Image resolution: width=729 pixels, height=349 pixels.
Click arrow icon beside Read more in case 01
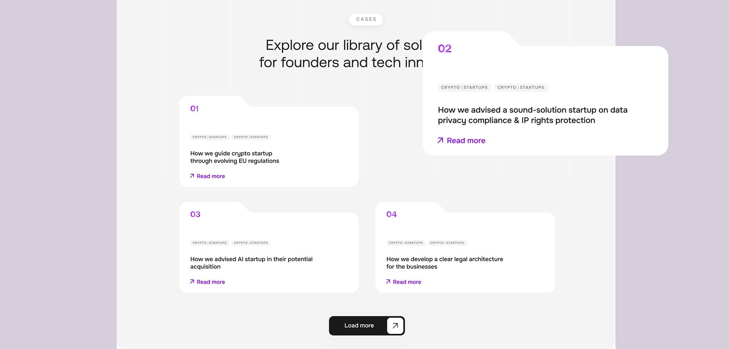[192, 176]
